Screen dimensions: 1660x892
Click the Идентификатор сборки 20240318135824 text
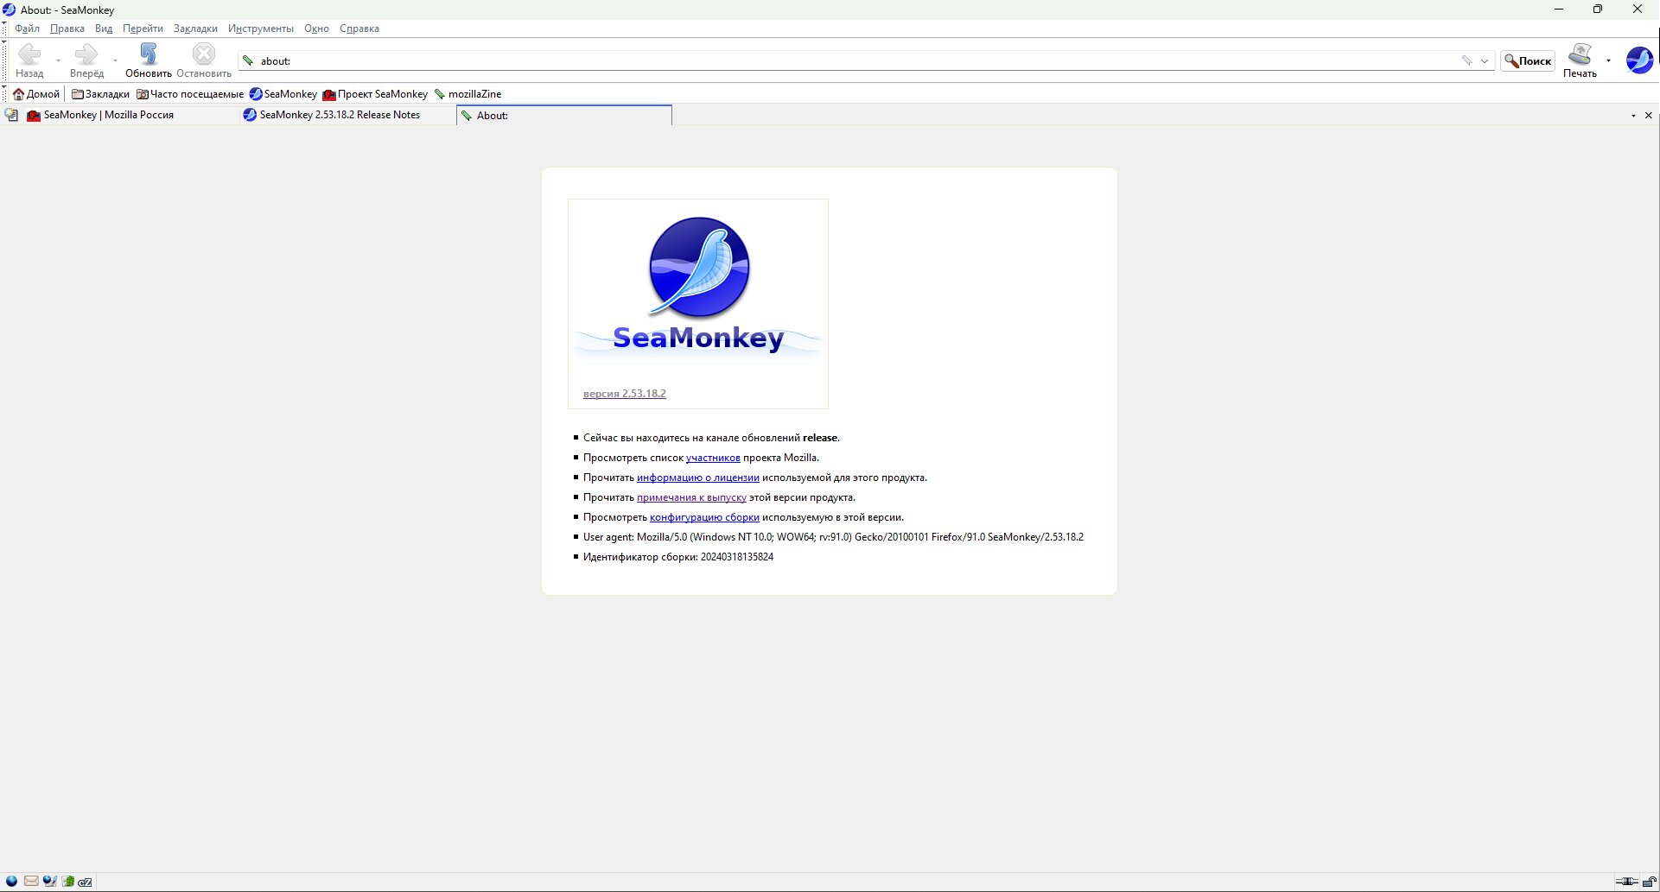coord(678,557)
